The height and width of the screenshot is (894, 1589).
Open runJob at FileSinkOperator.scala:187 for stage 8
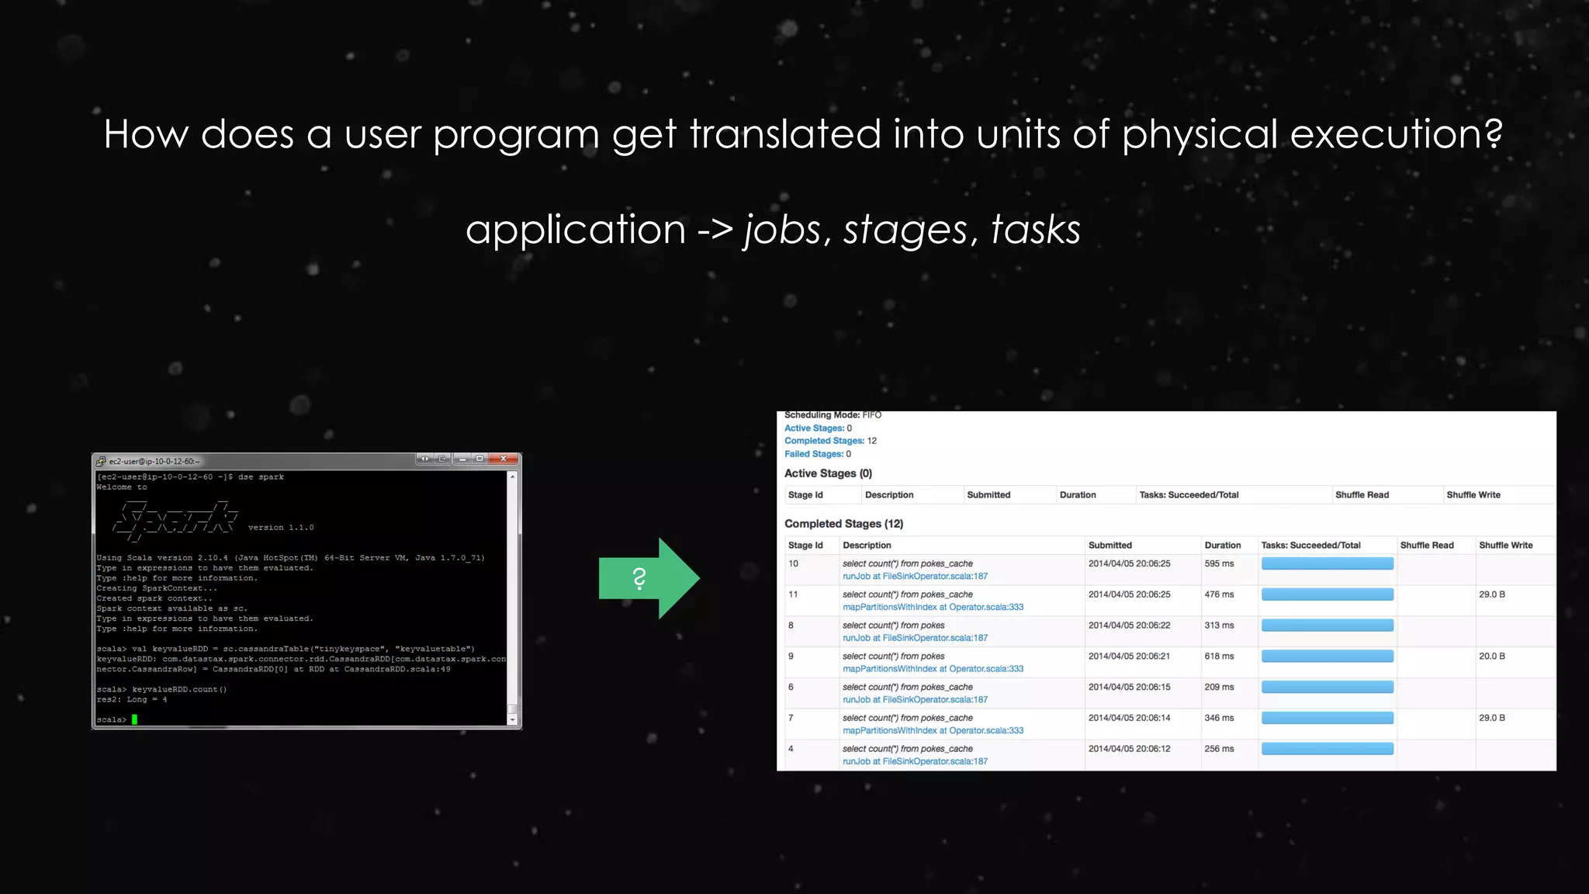[915, 638]
